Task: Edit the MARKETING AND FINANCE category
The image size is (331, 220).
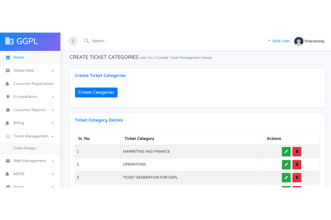Action: [x=286, y=152]
